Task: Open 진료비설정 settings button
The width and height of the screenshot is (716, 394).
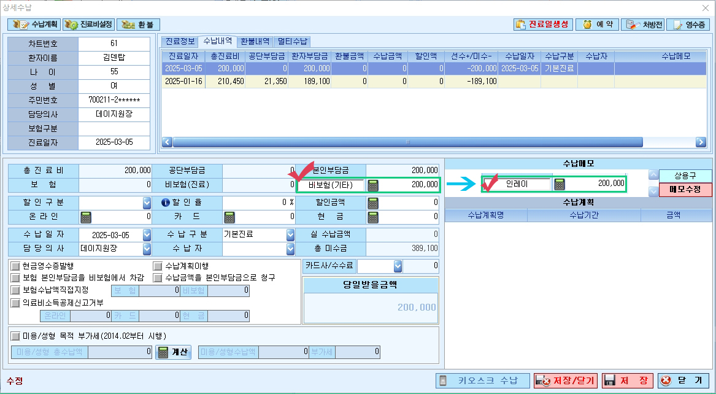Action: click(88, 24)
